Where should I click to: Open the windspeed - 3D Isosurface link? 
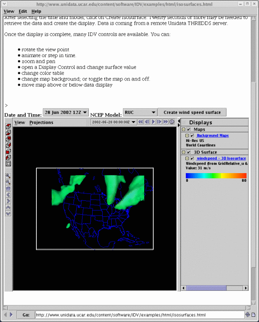[x=221, y=158]
